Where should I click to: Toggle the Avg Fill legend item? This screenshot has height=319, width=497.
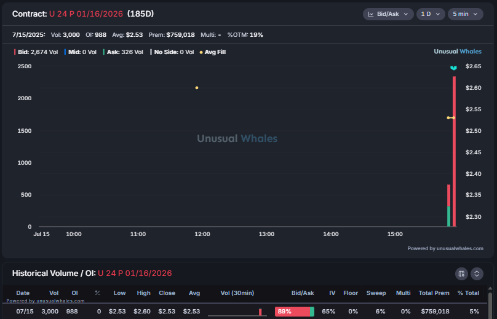[x=212, y=52]
